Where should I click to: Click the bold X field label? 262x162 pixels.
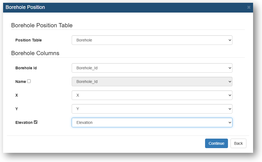pyautogui.click(x=16, y=95)
